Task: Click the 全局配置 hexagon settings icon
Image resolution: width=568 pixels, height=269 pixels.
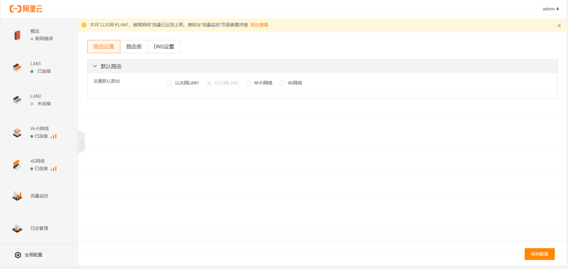Action: pos(18,255)
